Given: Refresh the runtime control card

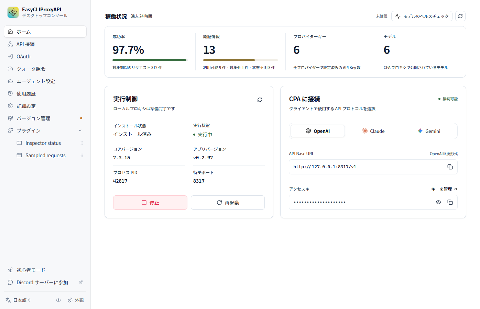Looking at the screenshot, I should coord(260,100).
